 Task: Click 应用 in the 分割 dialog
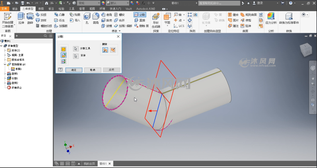(112, 70)
